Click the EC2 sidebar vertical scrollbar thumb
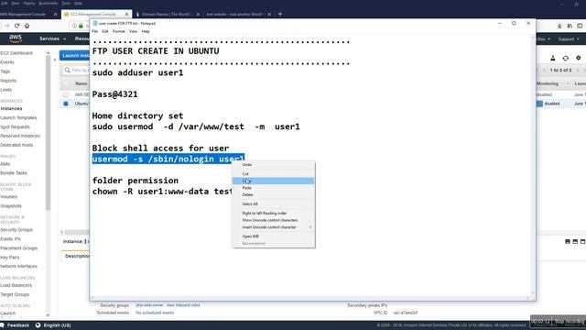Image resolution: width=586 pixels, height=330 pixels. [x=48, y=133]
